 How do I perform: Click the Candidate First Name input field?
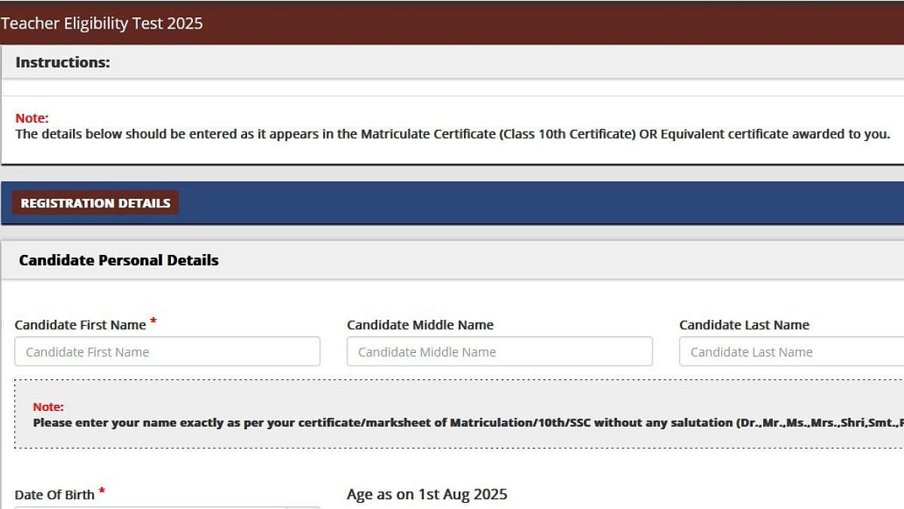click(x=167, y=351)
